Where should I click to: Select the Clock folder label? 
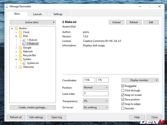click(26, 32)
